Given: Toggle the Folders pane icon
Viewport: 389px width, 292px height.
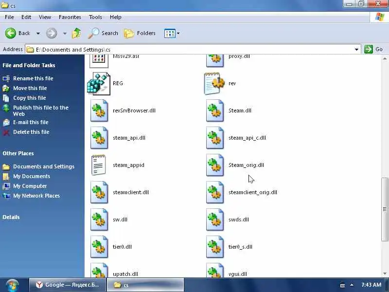Looking at the screenshot, I should tap(129, 33).
